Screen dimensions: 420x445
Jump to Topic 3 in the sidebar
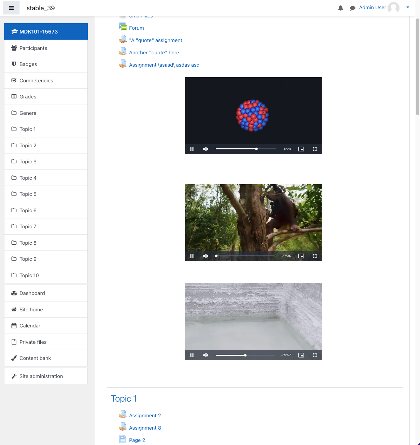coord(46,162)
